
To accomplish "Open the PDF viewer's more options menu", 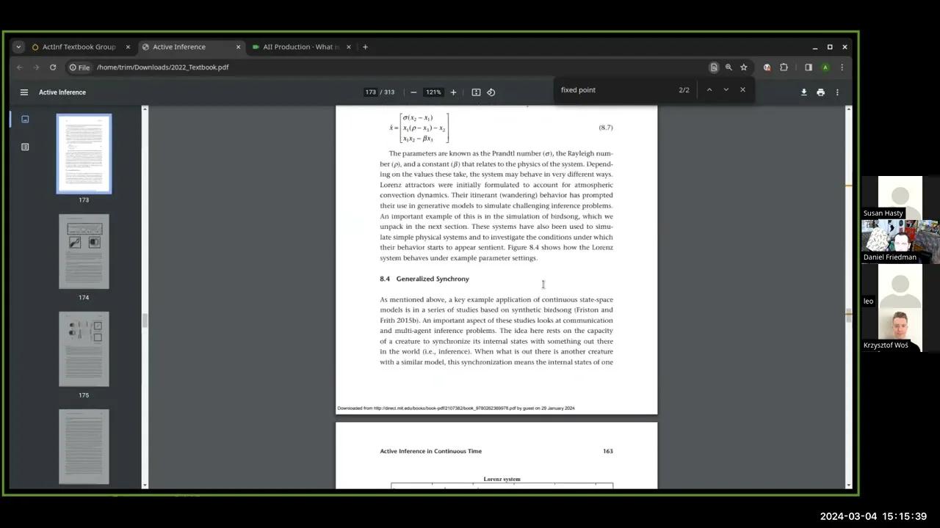I will tap(837, 92).
